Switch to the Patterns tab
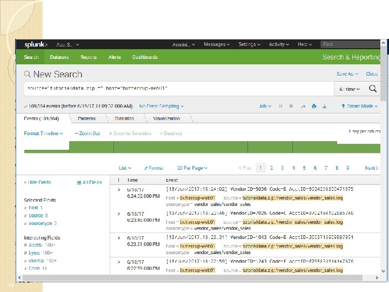Screen dimensions: 389x292 86,118
